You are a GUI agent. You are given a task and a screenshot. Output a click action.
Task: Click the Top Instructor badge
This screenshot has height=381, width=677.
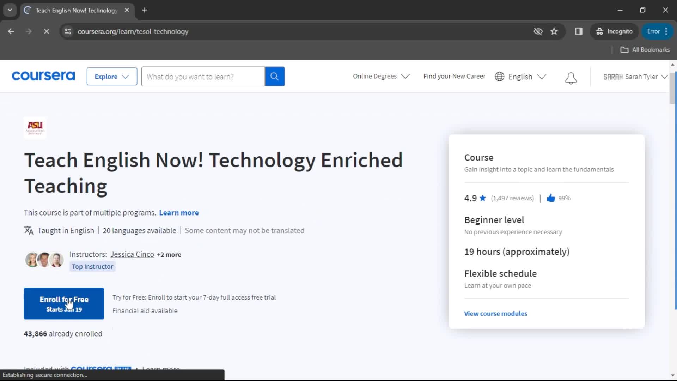92,267
